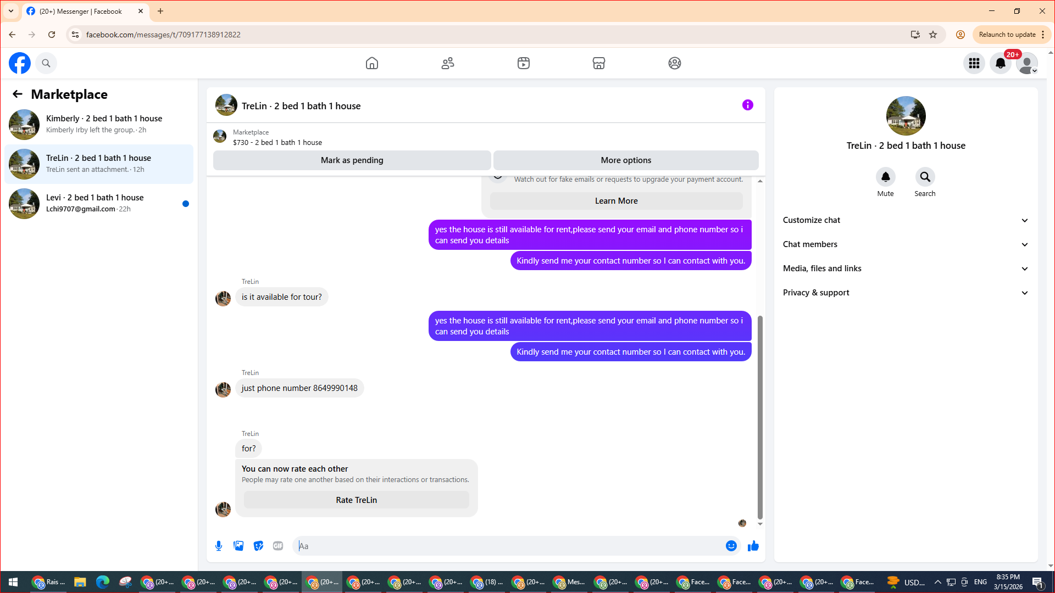Open the Facebook menu grid icon

(x=974, y=63)
